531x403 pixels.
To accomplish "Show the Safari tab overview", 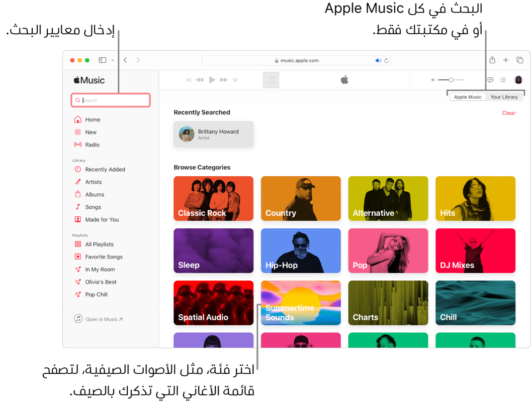I will [520, 60].
